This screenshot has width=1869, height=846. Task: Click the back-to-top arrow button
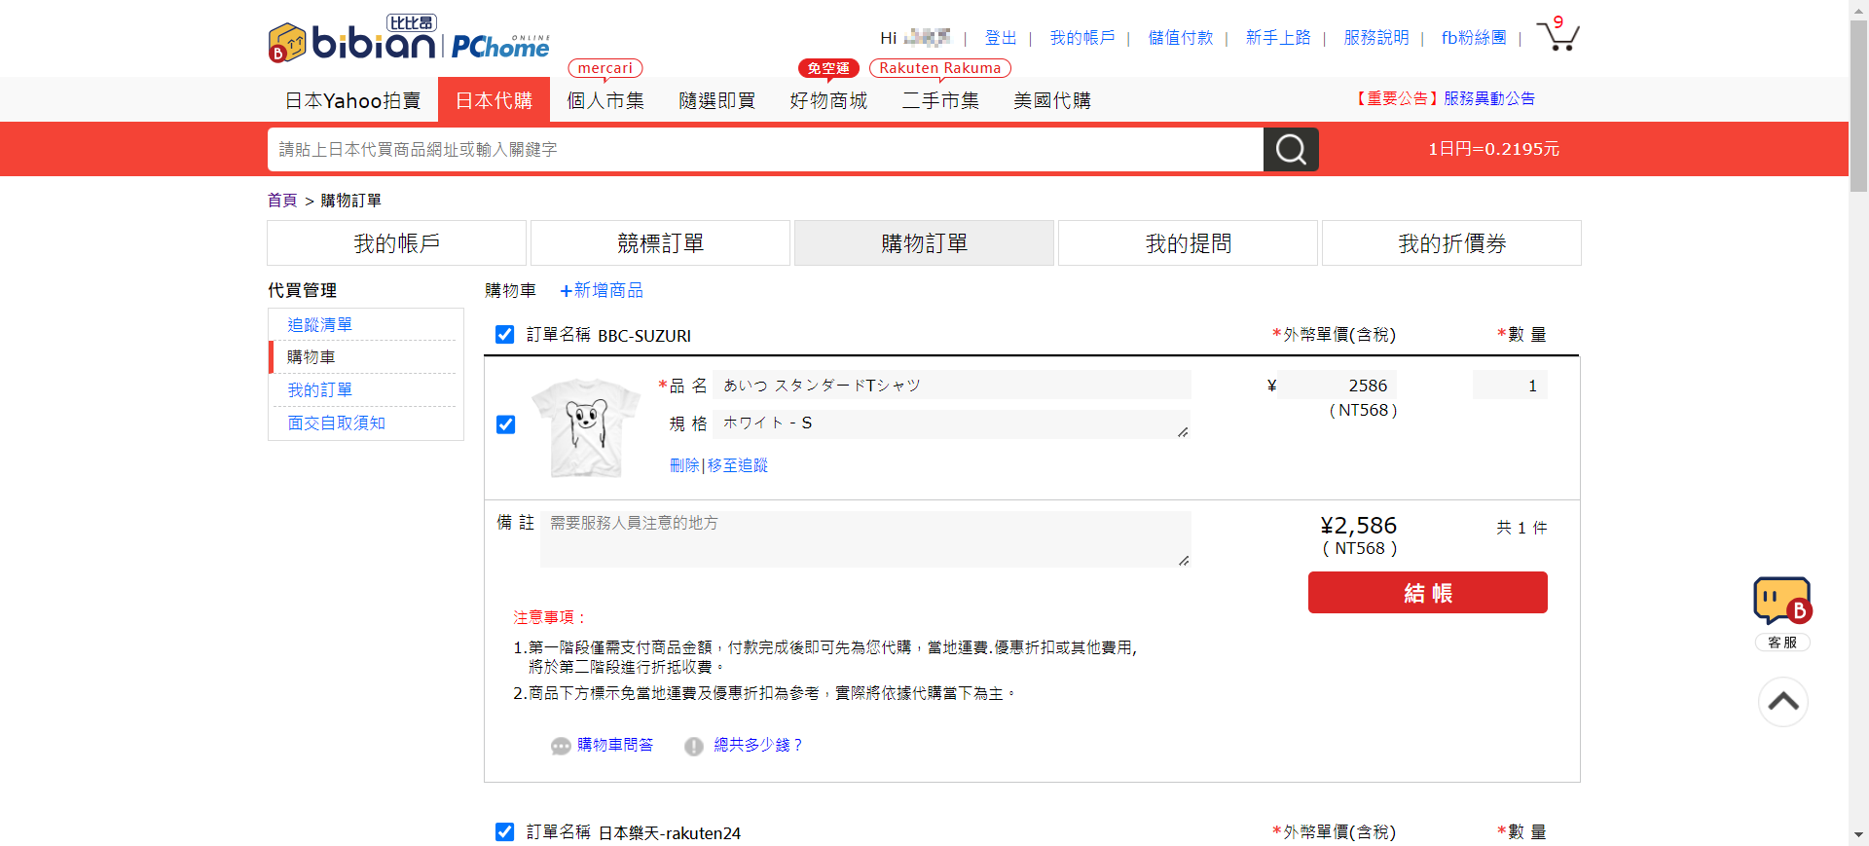[x=1782, y=701]
